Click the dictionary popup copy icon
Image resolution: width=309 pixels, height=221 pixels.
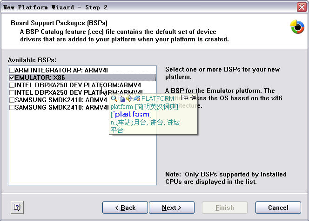(121, 98)
